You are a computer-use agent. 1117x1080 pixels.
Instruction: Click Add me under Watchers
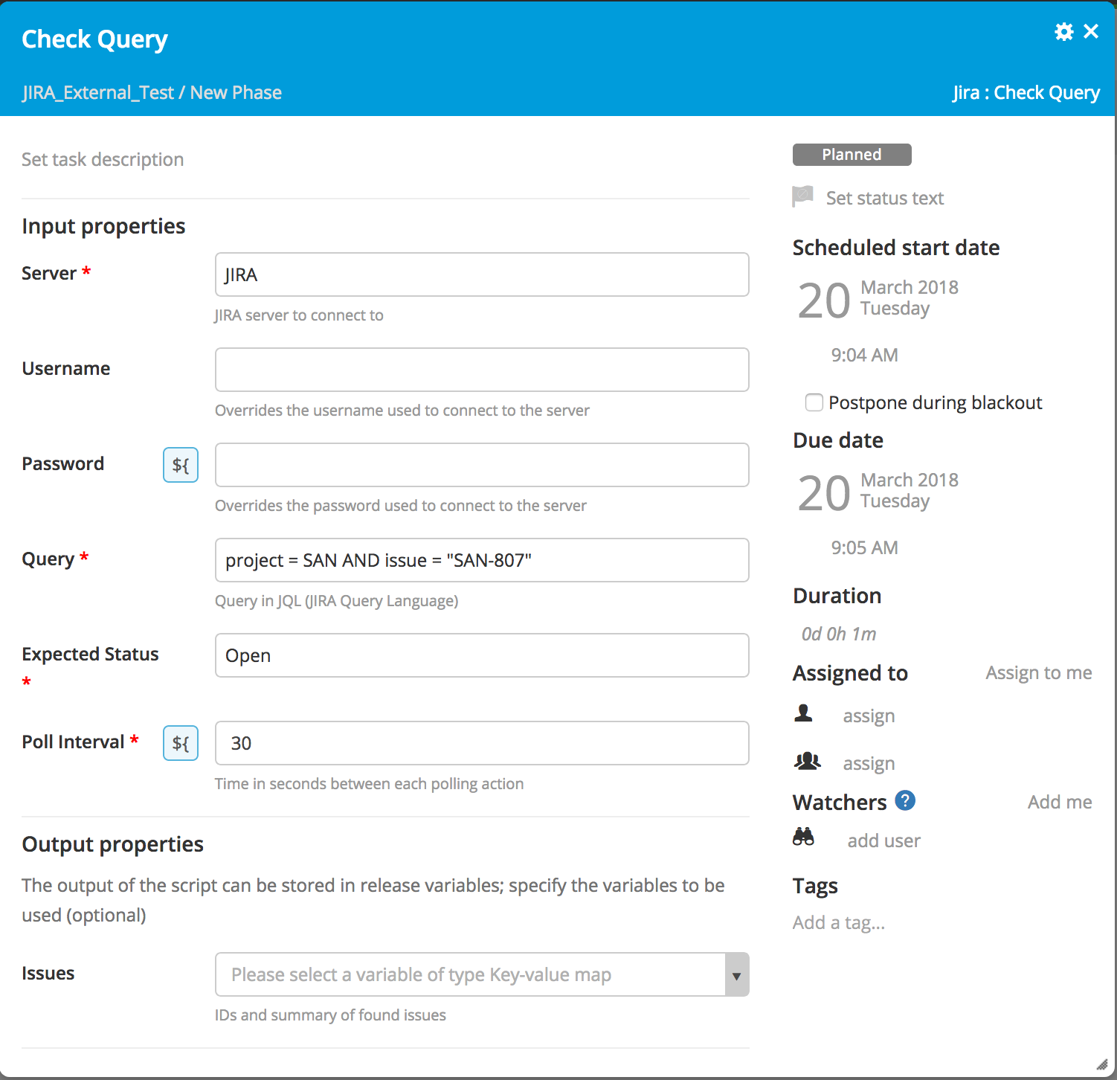[x=1060, y=802]
